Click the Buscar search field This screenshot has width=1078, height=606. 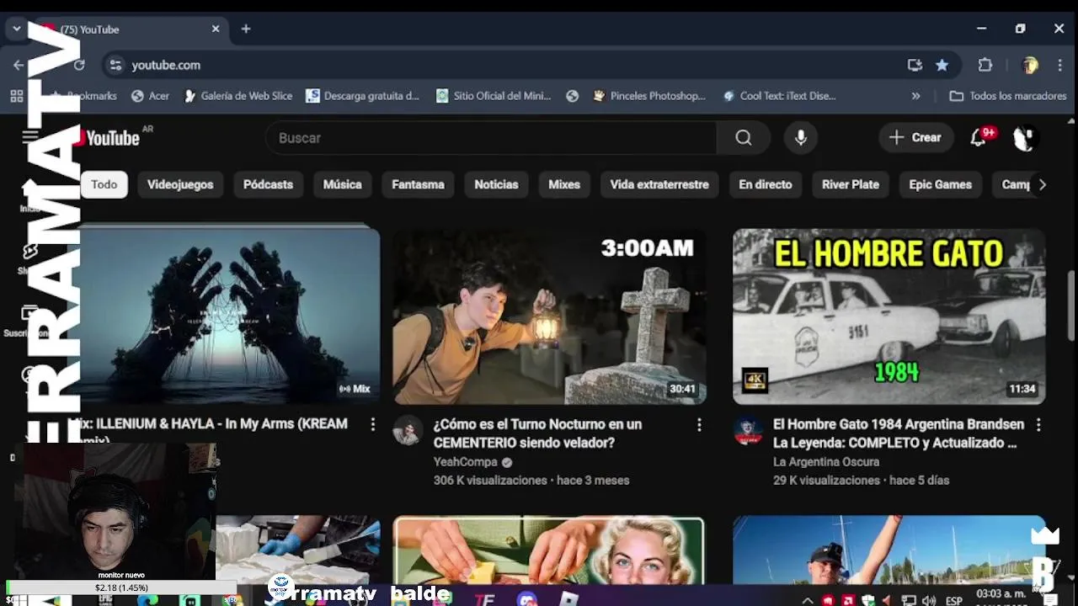pyautogui.click(x=493, y=138)
